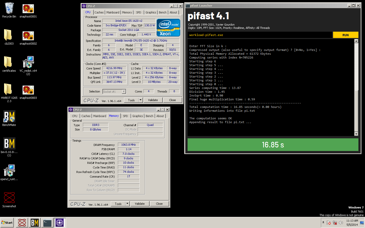
Task: Click the Start button
Action: [7, 223]
